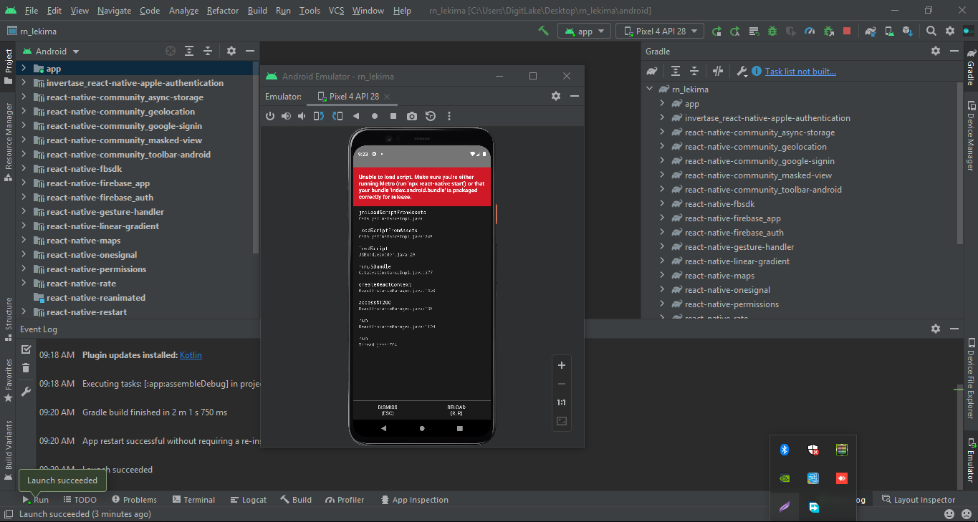978x522 pixels.
Task: Click the Gradle elephant reload icon
Action: tap(651, 71)
